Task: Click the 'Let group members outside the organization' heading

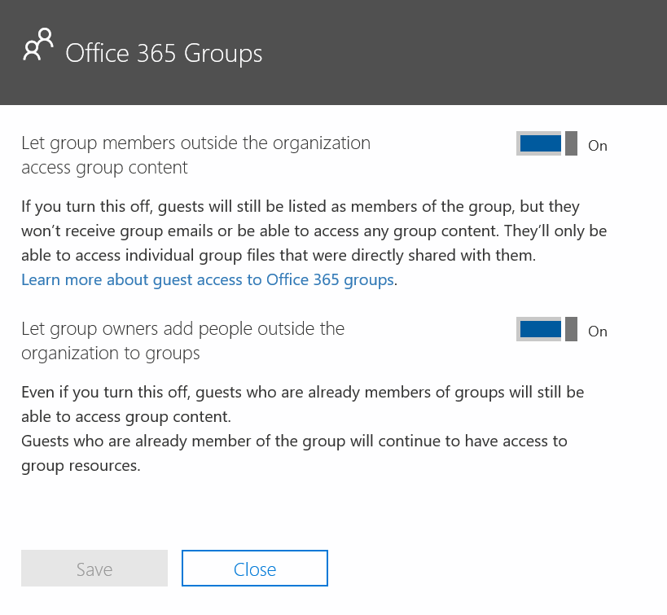Action: point(195,156)
